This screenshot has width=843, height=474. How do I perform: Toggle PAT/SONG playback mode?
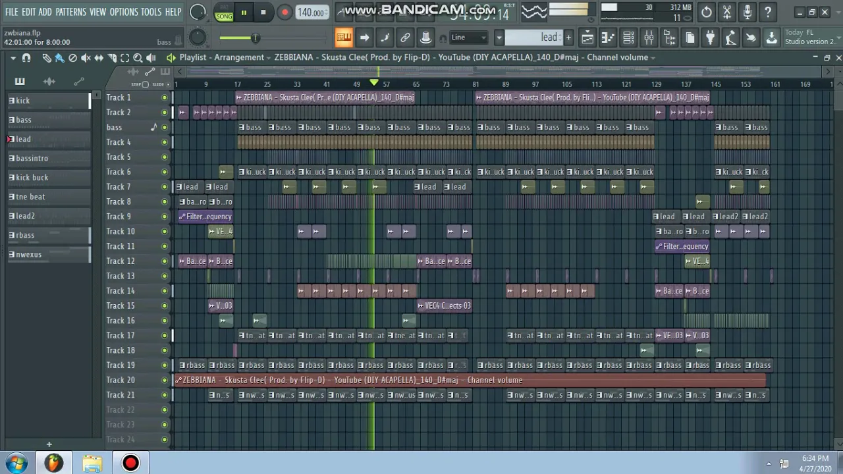click(224, 13)
